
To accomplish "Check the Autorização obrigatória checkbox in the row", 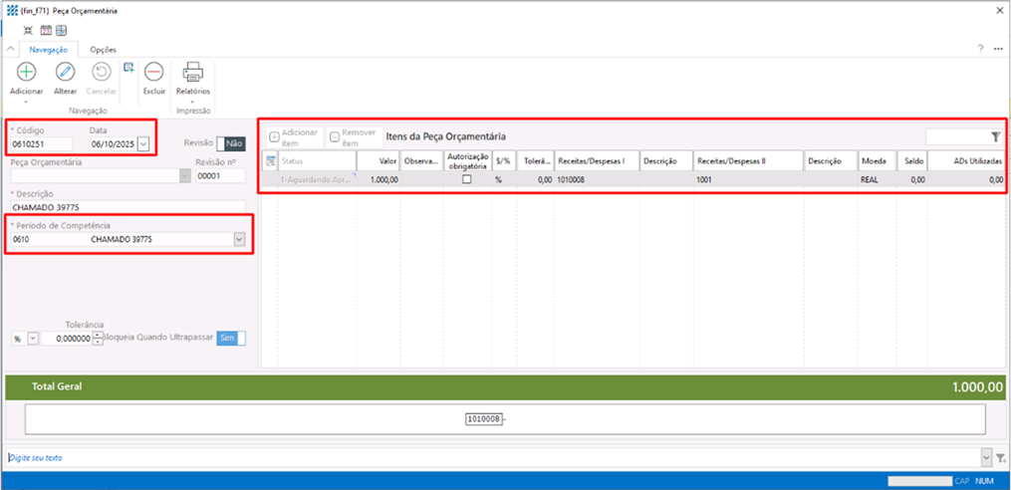I will [x=466, y=180].
